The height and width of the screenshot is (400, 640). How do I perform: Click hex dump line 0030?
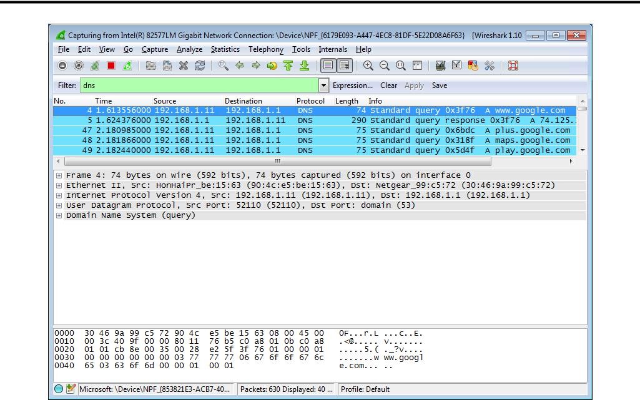pos(239,358)
